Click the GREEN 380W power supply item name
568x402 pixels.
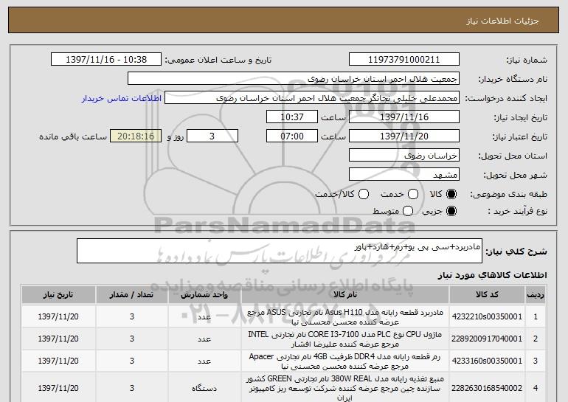[345, 388]
